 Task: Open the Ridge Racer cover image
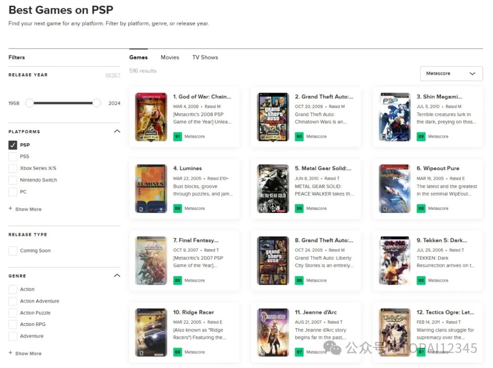point(151,332)
